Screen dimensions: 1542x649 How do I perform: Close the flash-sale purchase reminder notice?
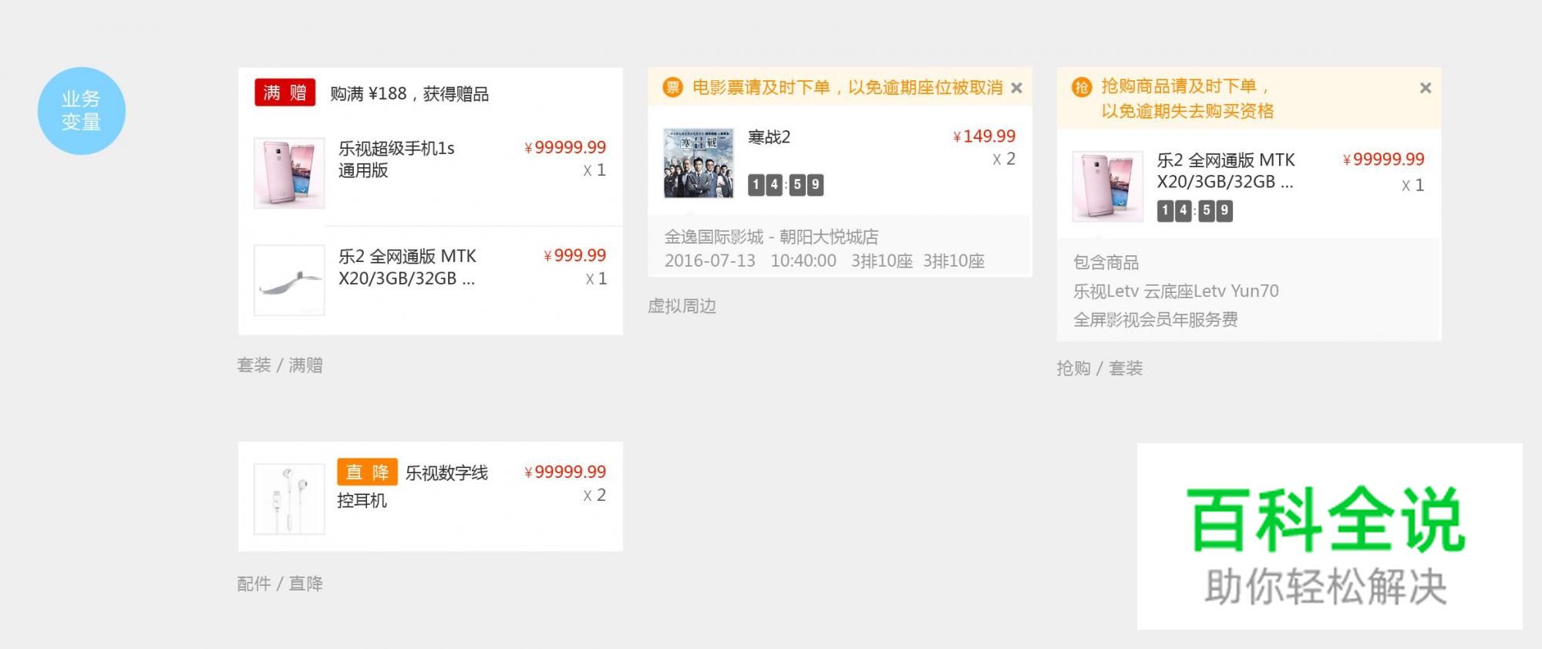1425,87
